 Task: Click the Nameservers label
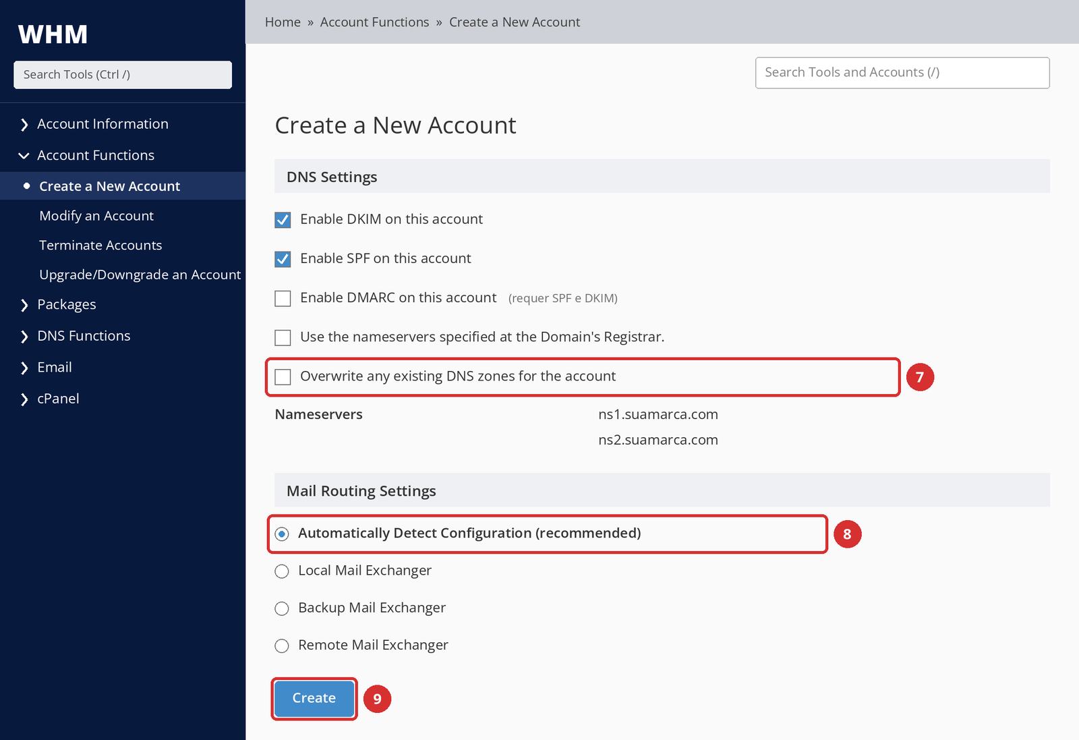pyautogui.click(x=319, y=414)
